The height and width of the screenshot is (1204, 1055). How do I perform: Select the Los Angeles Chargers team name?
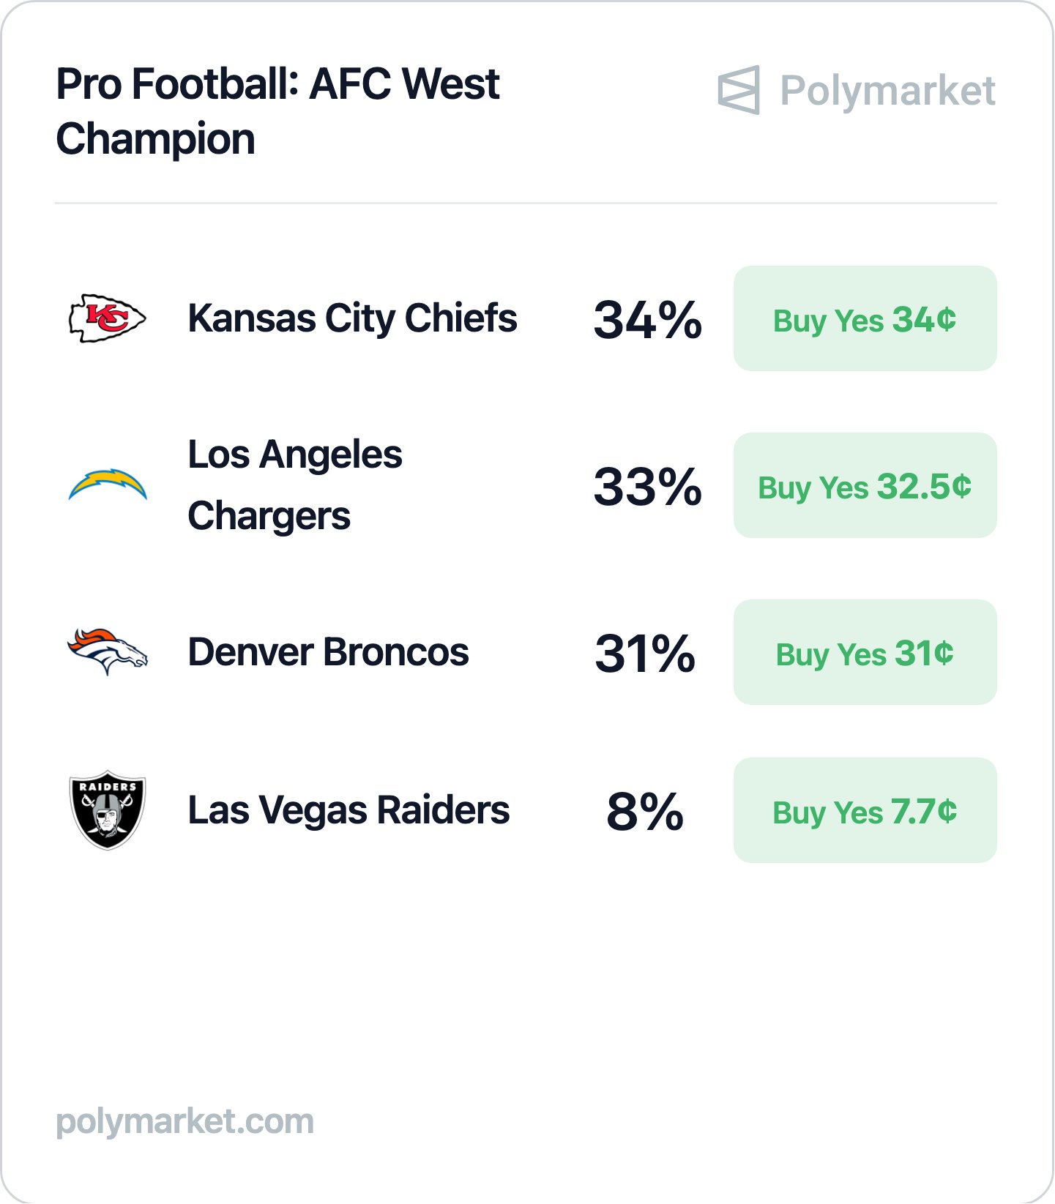295,485
